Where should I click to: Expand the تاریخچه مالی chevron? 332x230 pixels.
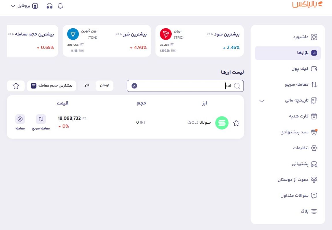click(x=262, y=101)
